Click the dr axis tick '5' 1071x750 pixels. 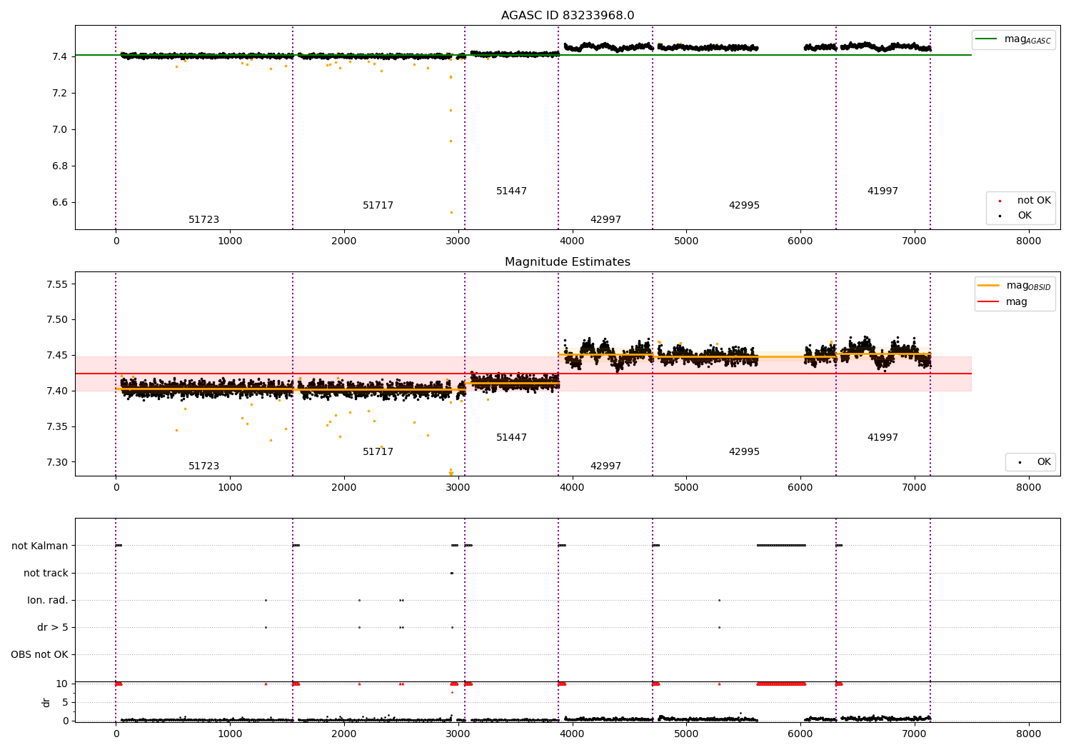65,703
